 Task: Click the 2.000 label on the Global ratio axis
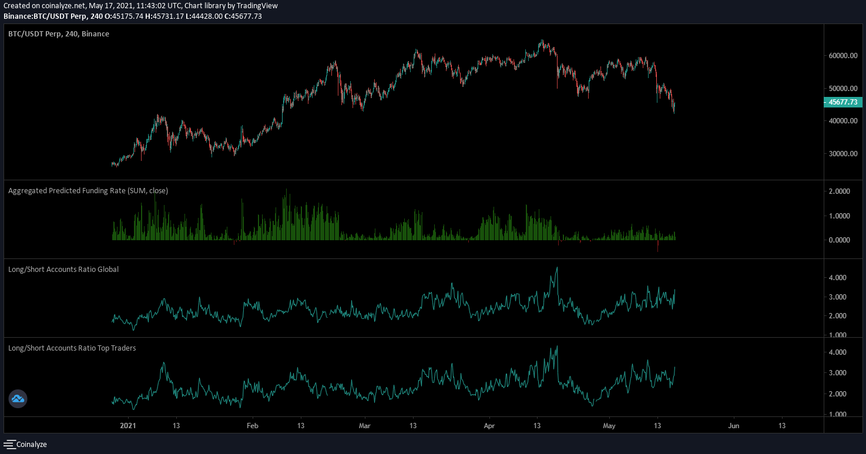click(837, 316)
